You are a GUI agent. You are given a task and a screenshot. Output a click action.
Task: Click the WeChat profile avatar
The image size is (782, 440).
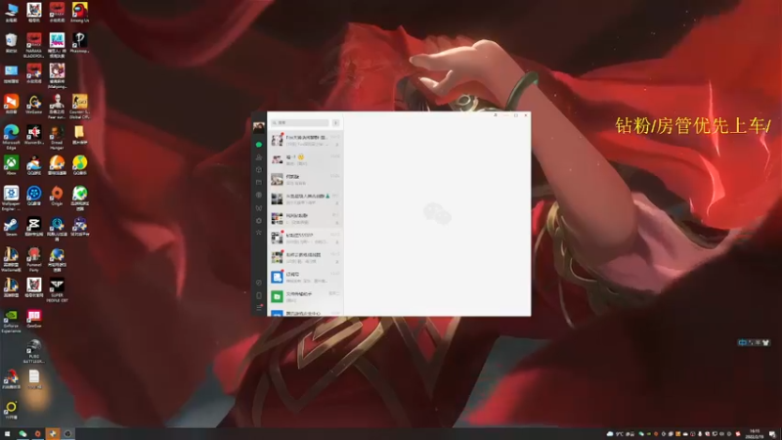coord(258,127)
